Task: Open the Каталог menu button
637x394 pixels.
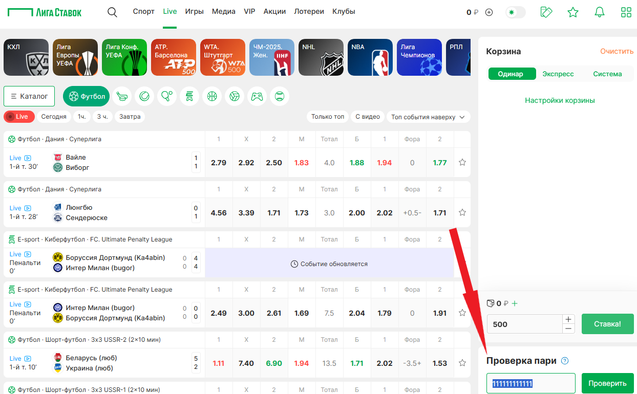Action: pos(29,96)
